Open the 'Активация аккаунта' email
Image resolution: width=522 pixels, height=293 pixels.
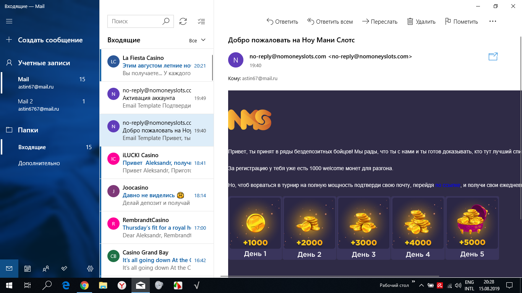tap(156, 98)
